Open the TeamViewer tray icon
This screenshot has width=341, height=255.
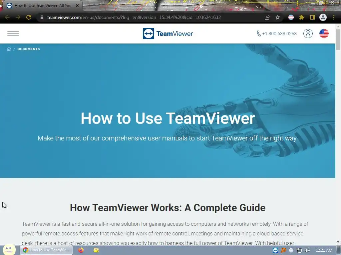[x=275, y=250]
